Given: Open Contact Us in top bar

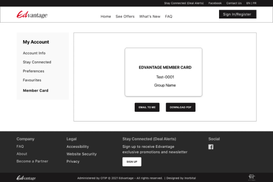Looking at the screenshot, I should tap(234, 3).
